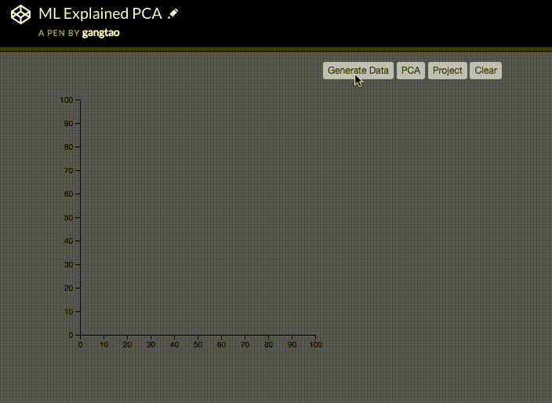Click the 90 label on y-axis

pos(69,124)
